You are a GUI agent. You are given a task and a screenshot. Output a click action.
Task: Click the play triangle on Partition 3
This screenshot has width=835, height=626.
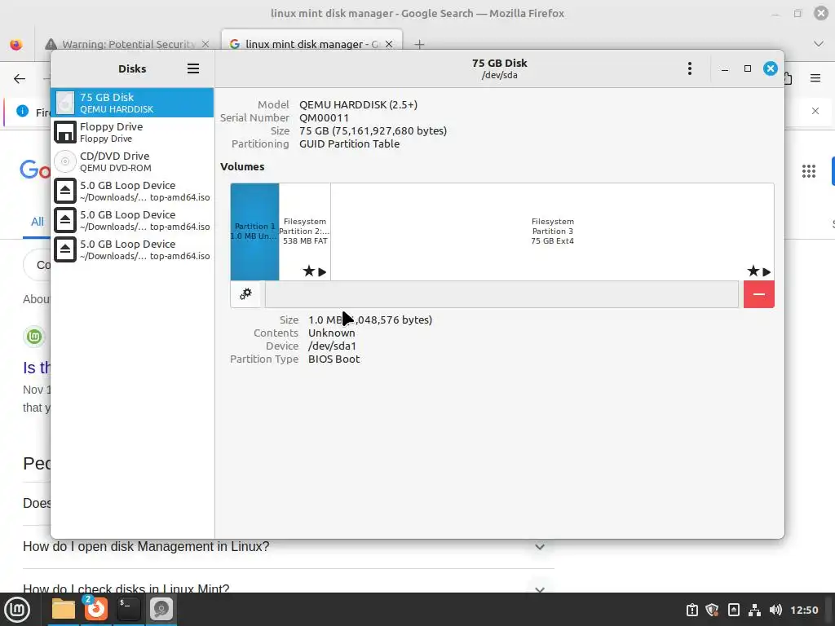click(767, 272)
